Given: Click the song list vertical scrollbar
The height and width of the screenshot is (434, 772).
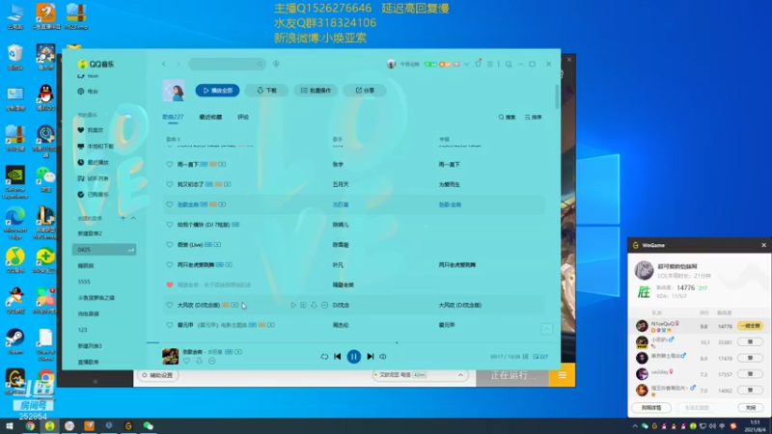Looking at the screenshot, I should point(557,95).
